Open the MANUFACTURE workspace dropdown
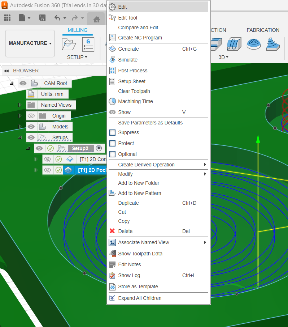Image resolution: width=288 pixels, height=327 pixels. point(30,43)
